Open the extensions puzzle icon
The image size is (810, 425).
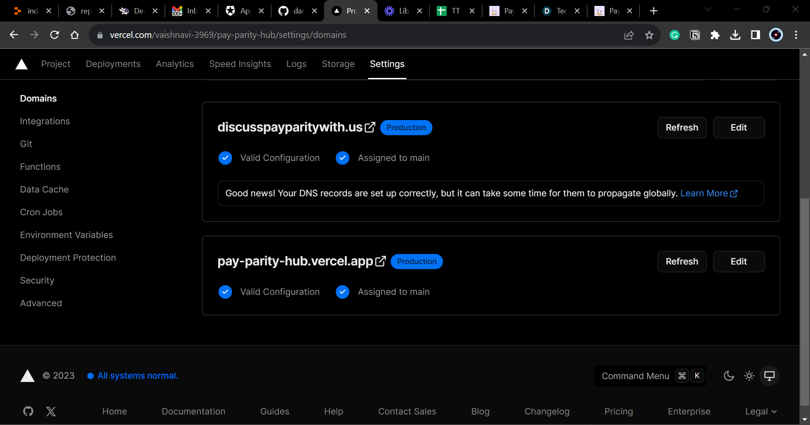715,35
